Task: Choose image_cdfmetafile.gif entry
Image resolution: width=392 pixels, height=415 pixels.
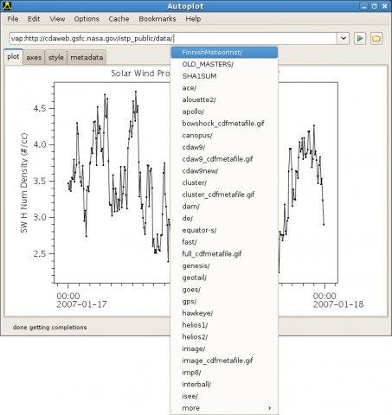Action: [224, 361]
